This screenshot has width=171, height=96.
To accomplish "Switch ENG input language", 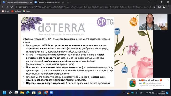I will coord(142,93).
